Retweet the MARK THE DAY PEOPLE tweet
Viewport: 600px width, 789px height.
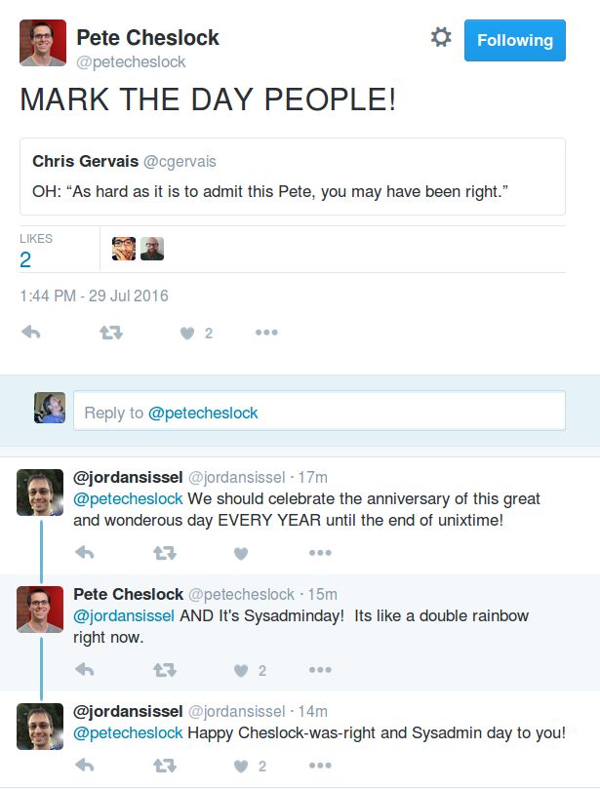(x=111, y=333)
